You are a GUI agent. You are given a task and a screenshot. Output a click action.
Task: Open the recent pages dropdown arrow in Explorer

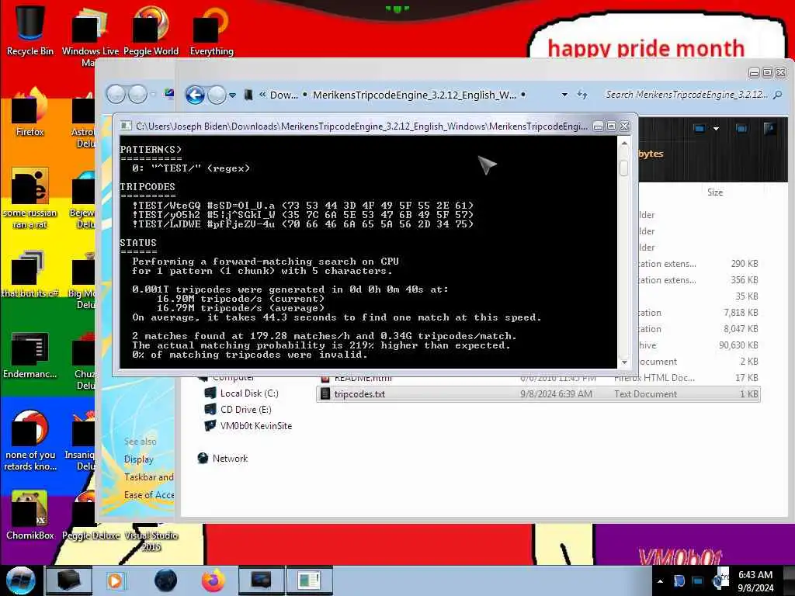point(232,95)
